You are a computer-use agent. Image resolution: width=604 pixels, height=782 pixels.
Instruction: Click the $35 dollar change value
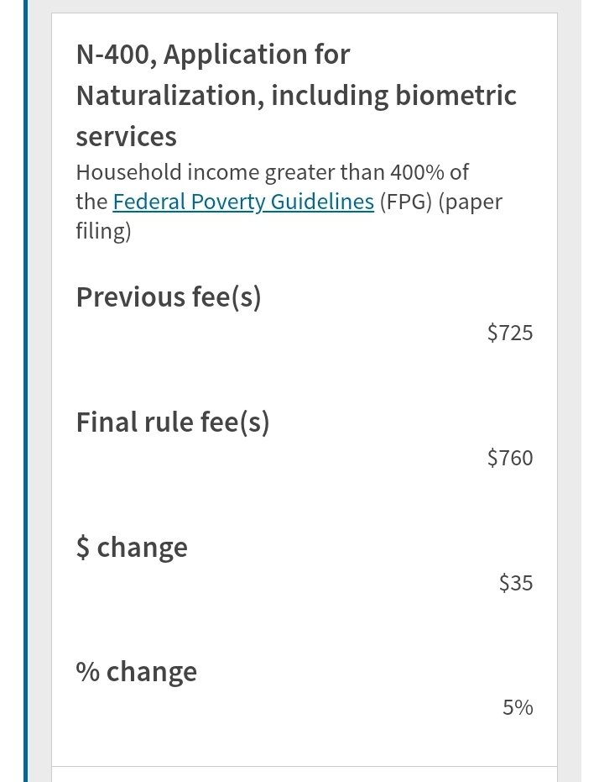click(x=516, y=583)
